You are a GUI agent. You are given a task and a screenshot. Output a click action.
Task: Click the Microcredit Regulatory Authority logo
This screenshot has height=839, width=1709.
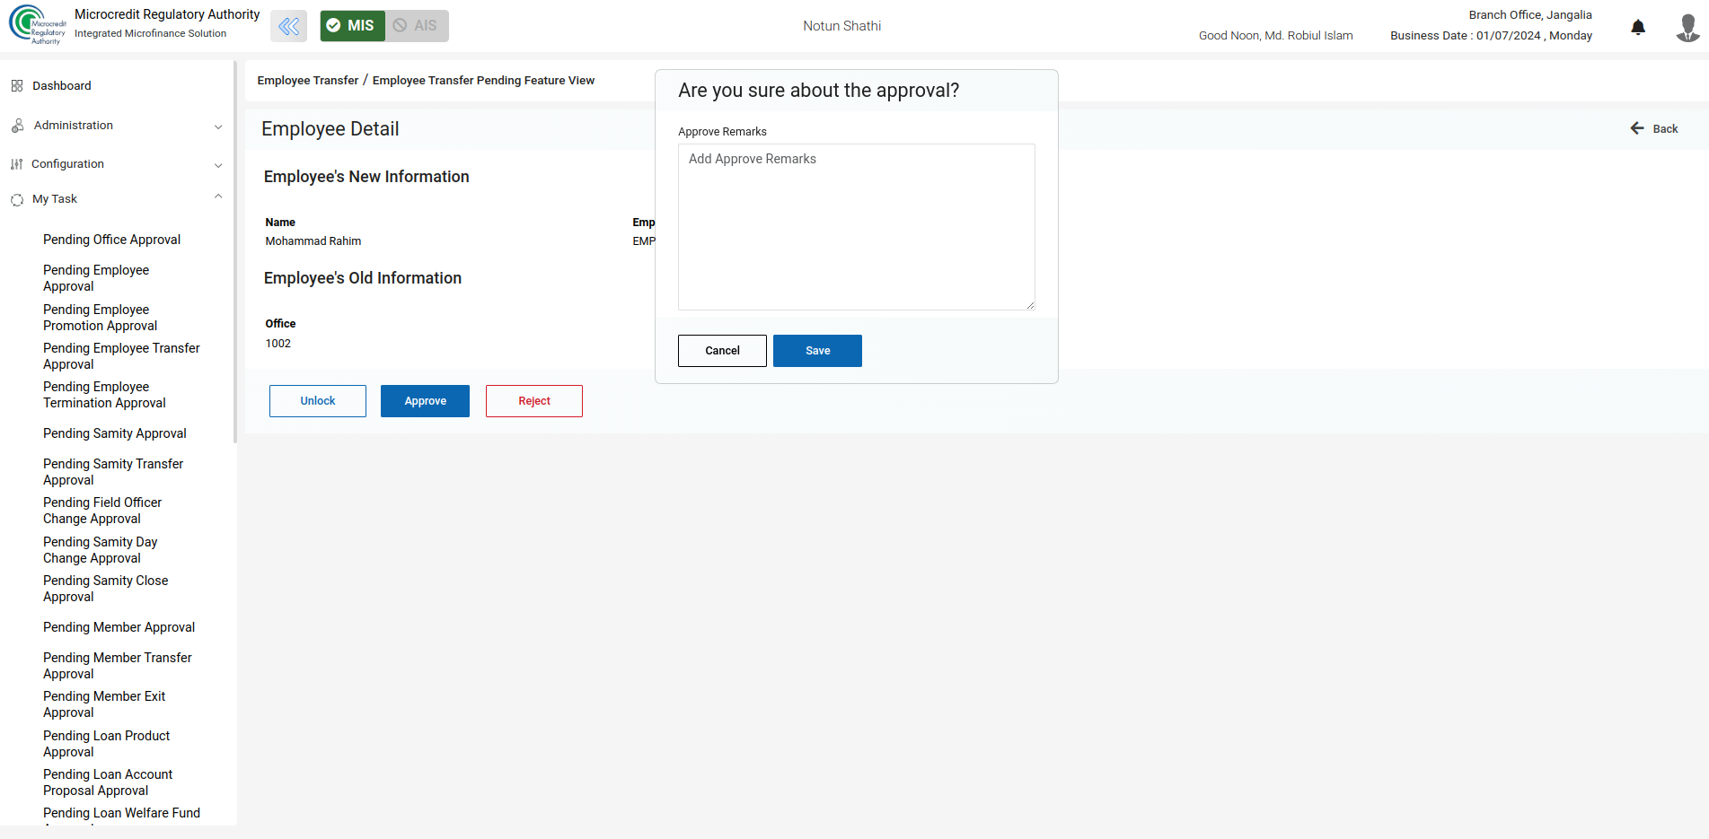38,24
